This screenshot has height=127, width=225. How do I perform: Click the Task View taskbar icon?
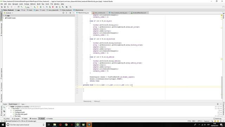coord(49,125)
